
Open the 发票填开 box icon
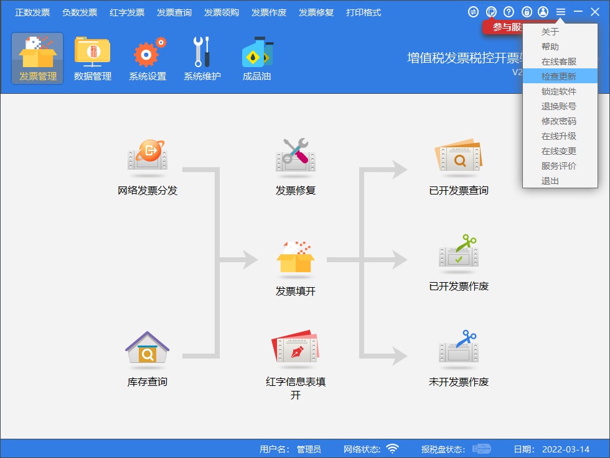point(295,257)
